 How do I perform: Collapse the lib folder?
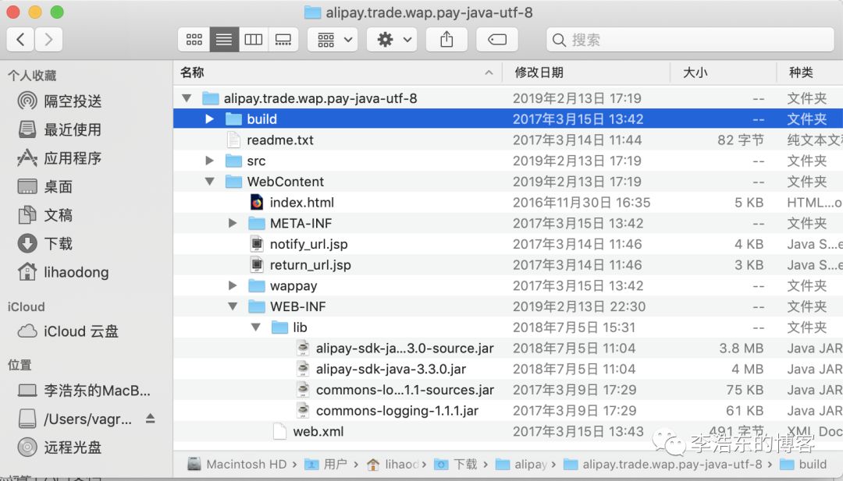point(256,327)
